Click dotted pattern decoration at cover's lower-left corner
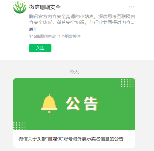Viewport: 154px width, 151px height. 19,126
